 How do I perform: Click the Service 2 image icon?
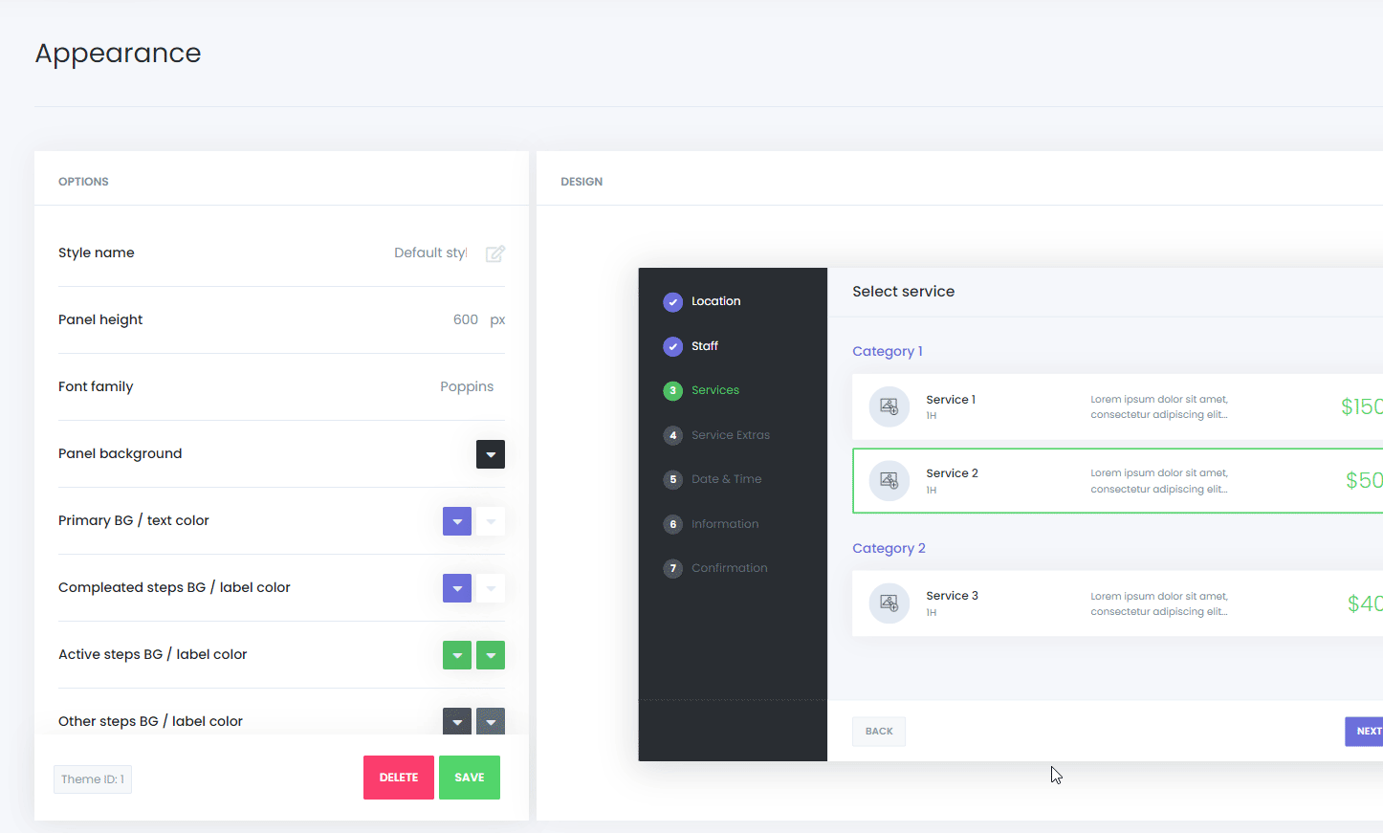coord(889,481)
